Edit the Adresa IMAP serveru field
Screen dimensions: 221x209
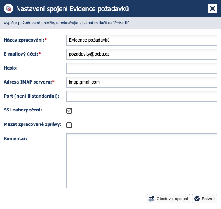tap(142, 82)
